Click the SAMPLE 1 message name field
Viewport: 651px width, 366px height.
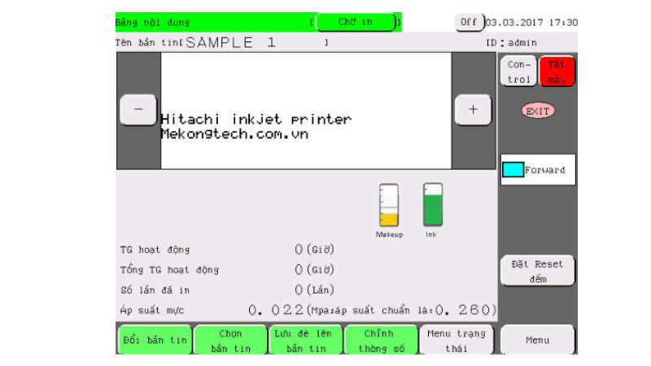[254, 42]
